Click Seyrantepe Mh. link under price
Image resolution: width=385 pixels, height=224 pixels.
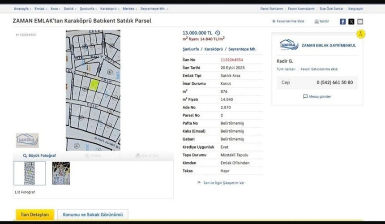click(242, 49)
